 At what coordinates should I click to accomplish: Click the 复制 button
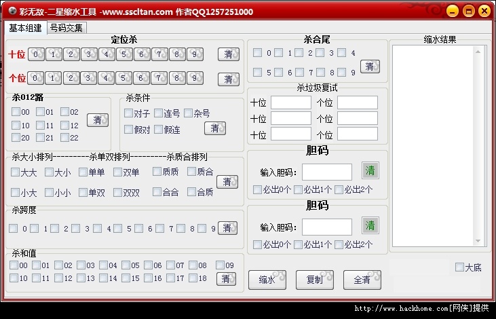click(314, 280)
